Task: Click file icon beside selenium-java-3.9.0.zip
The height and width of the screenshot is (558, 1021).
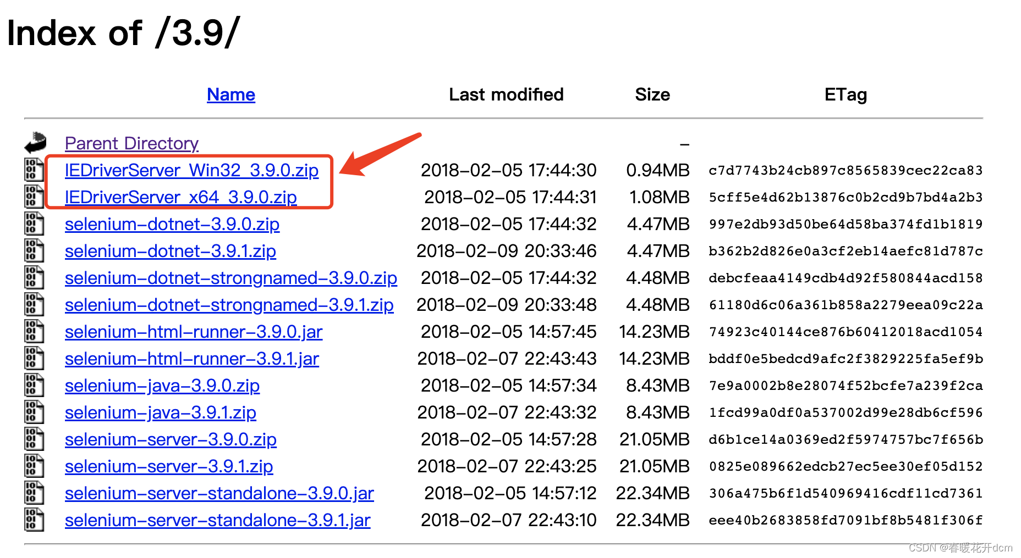Action: [x=34, y=385]
